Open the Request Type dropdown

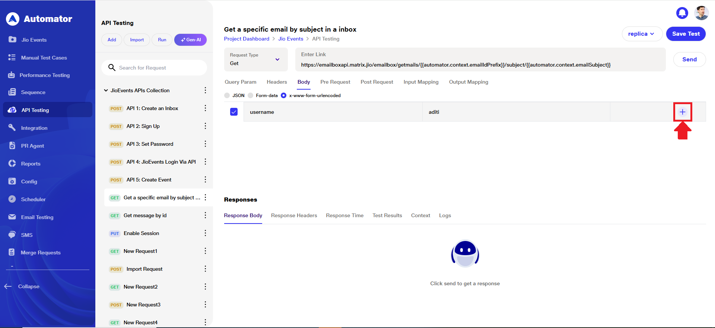[255, 60]
